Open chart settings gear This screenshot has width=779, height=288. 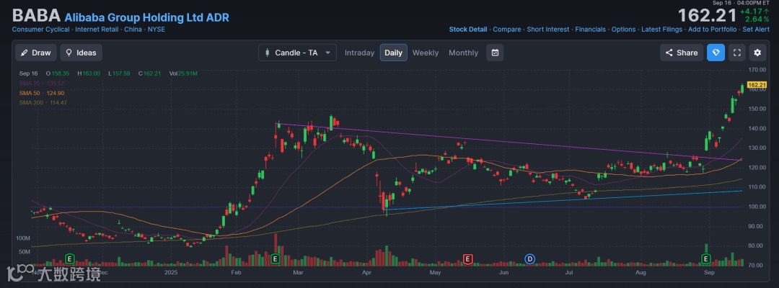pyautogui.click(x=757, y=53)
